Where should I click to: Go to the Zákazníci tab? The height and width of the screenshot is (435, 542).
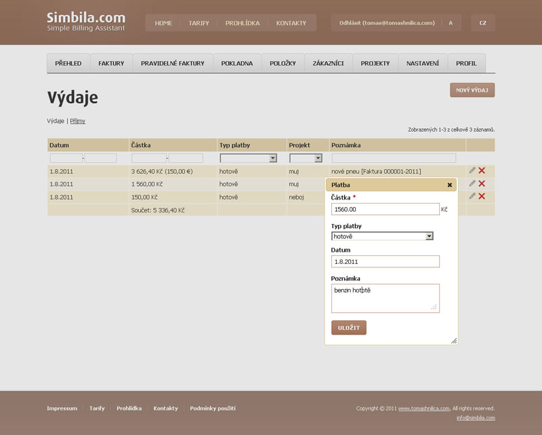coord(328,63)
